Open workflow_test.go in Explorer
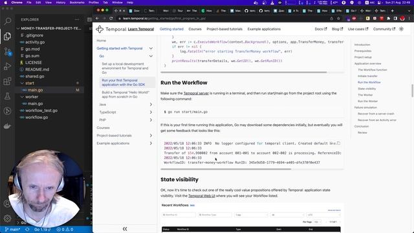The width and height of the screenshot is (414, 233). 41,111
